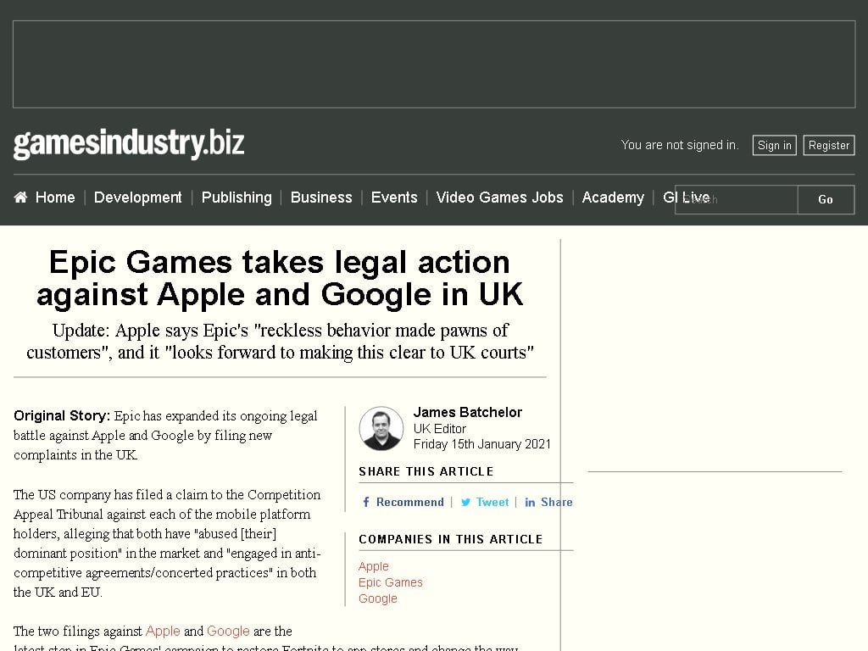Select the Business nav item

321,197
